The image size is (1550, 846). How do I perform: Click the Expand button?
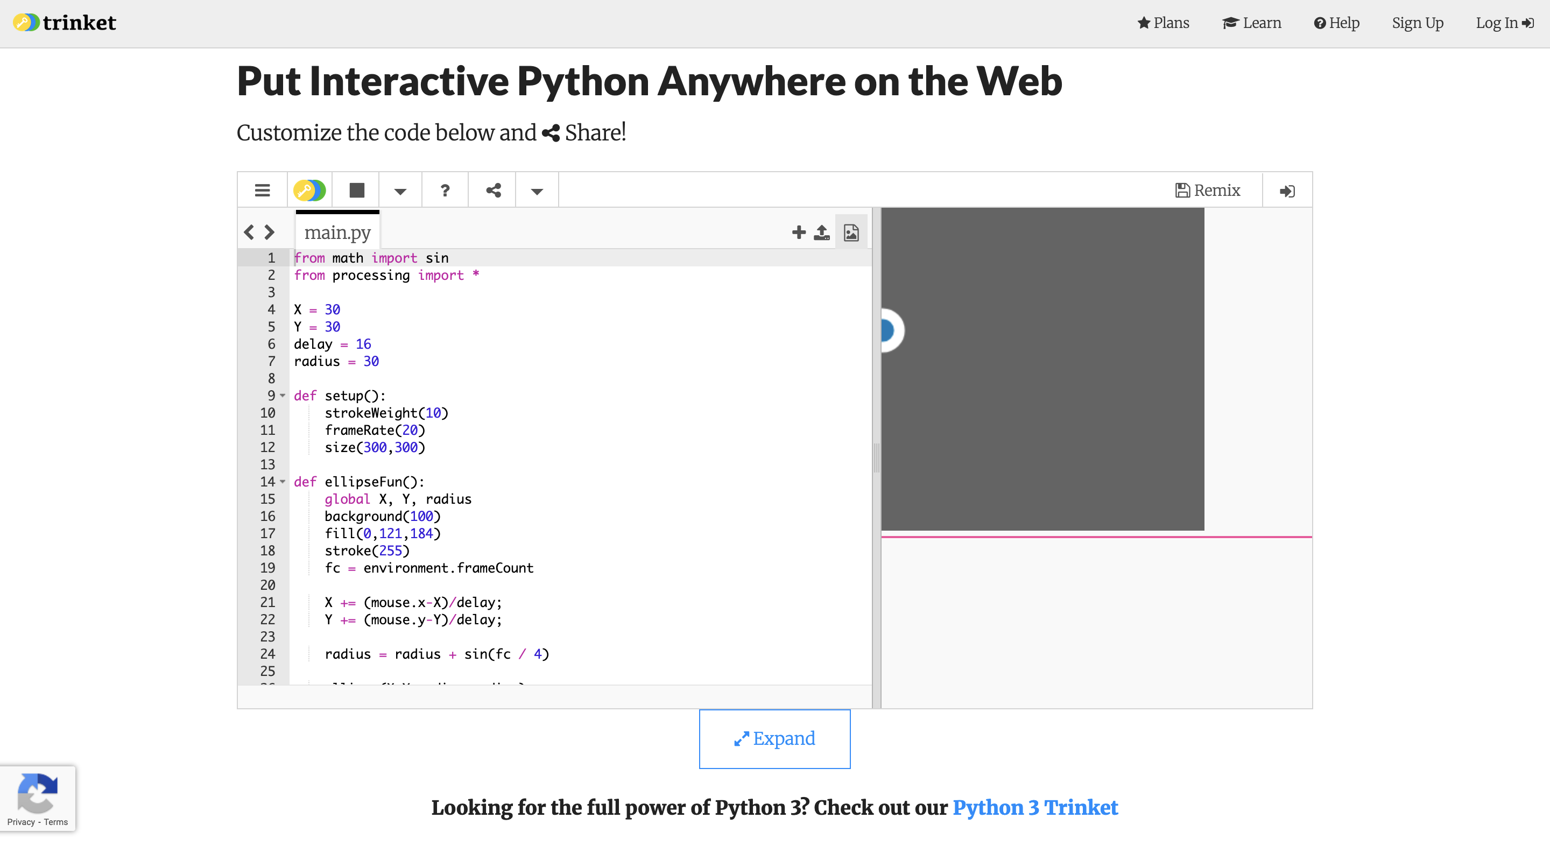(x=774, y=739)
